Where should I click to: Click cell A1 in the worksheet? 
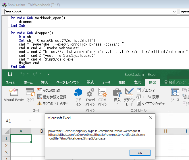(21, 138)
